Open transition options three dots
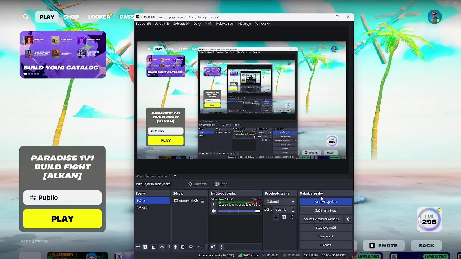 (292, 217)
